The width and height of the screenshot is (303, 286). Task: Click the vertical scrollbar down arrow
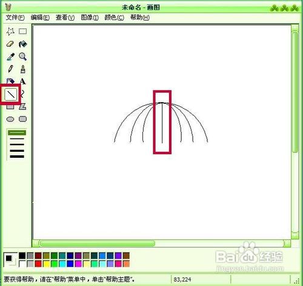(x=295, y=236)
